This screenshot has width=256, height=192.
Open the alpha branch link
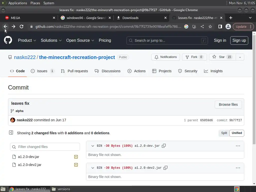tap(19, 111)
